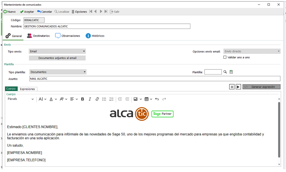286x172 pixels.
Task: Click the insert table icon
Action: coord(146,99)
